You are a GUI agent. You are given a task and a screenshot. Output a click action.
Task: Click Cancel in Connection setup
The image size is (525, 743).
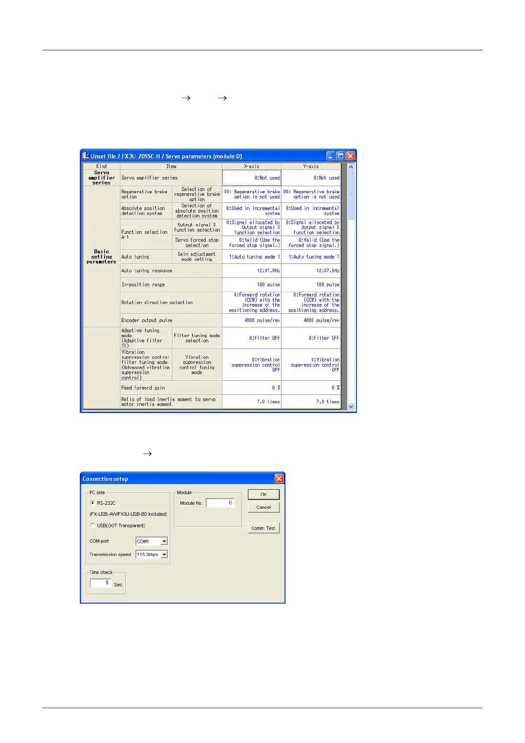click(x=263, y=507)
